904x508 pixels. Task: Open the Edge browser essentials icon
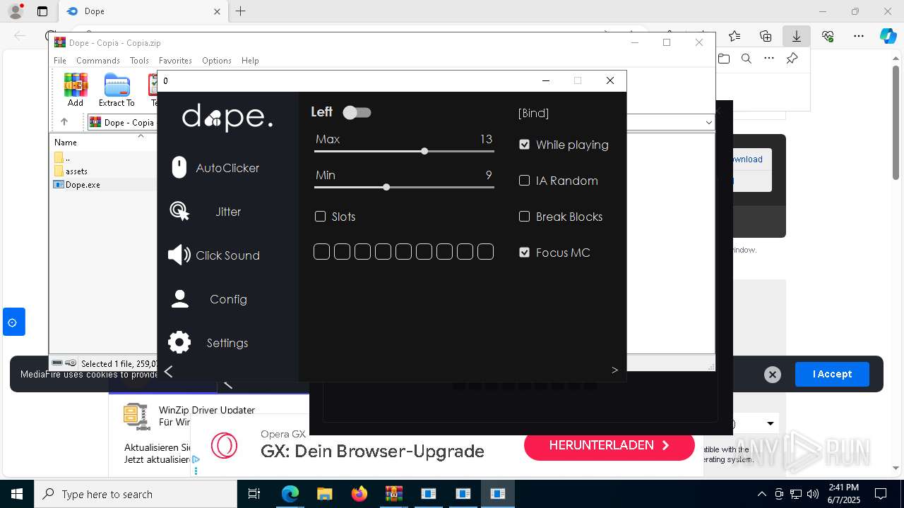[828, 36]
